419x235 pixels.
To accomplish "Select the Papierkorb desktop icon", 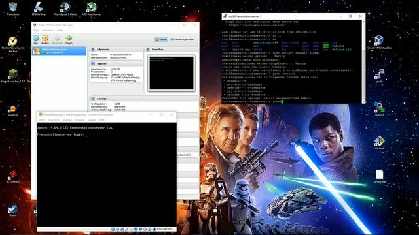I will [13, 8].
